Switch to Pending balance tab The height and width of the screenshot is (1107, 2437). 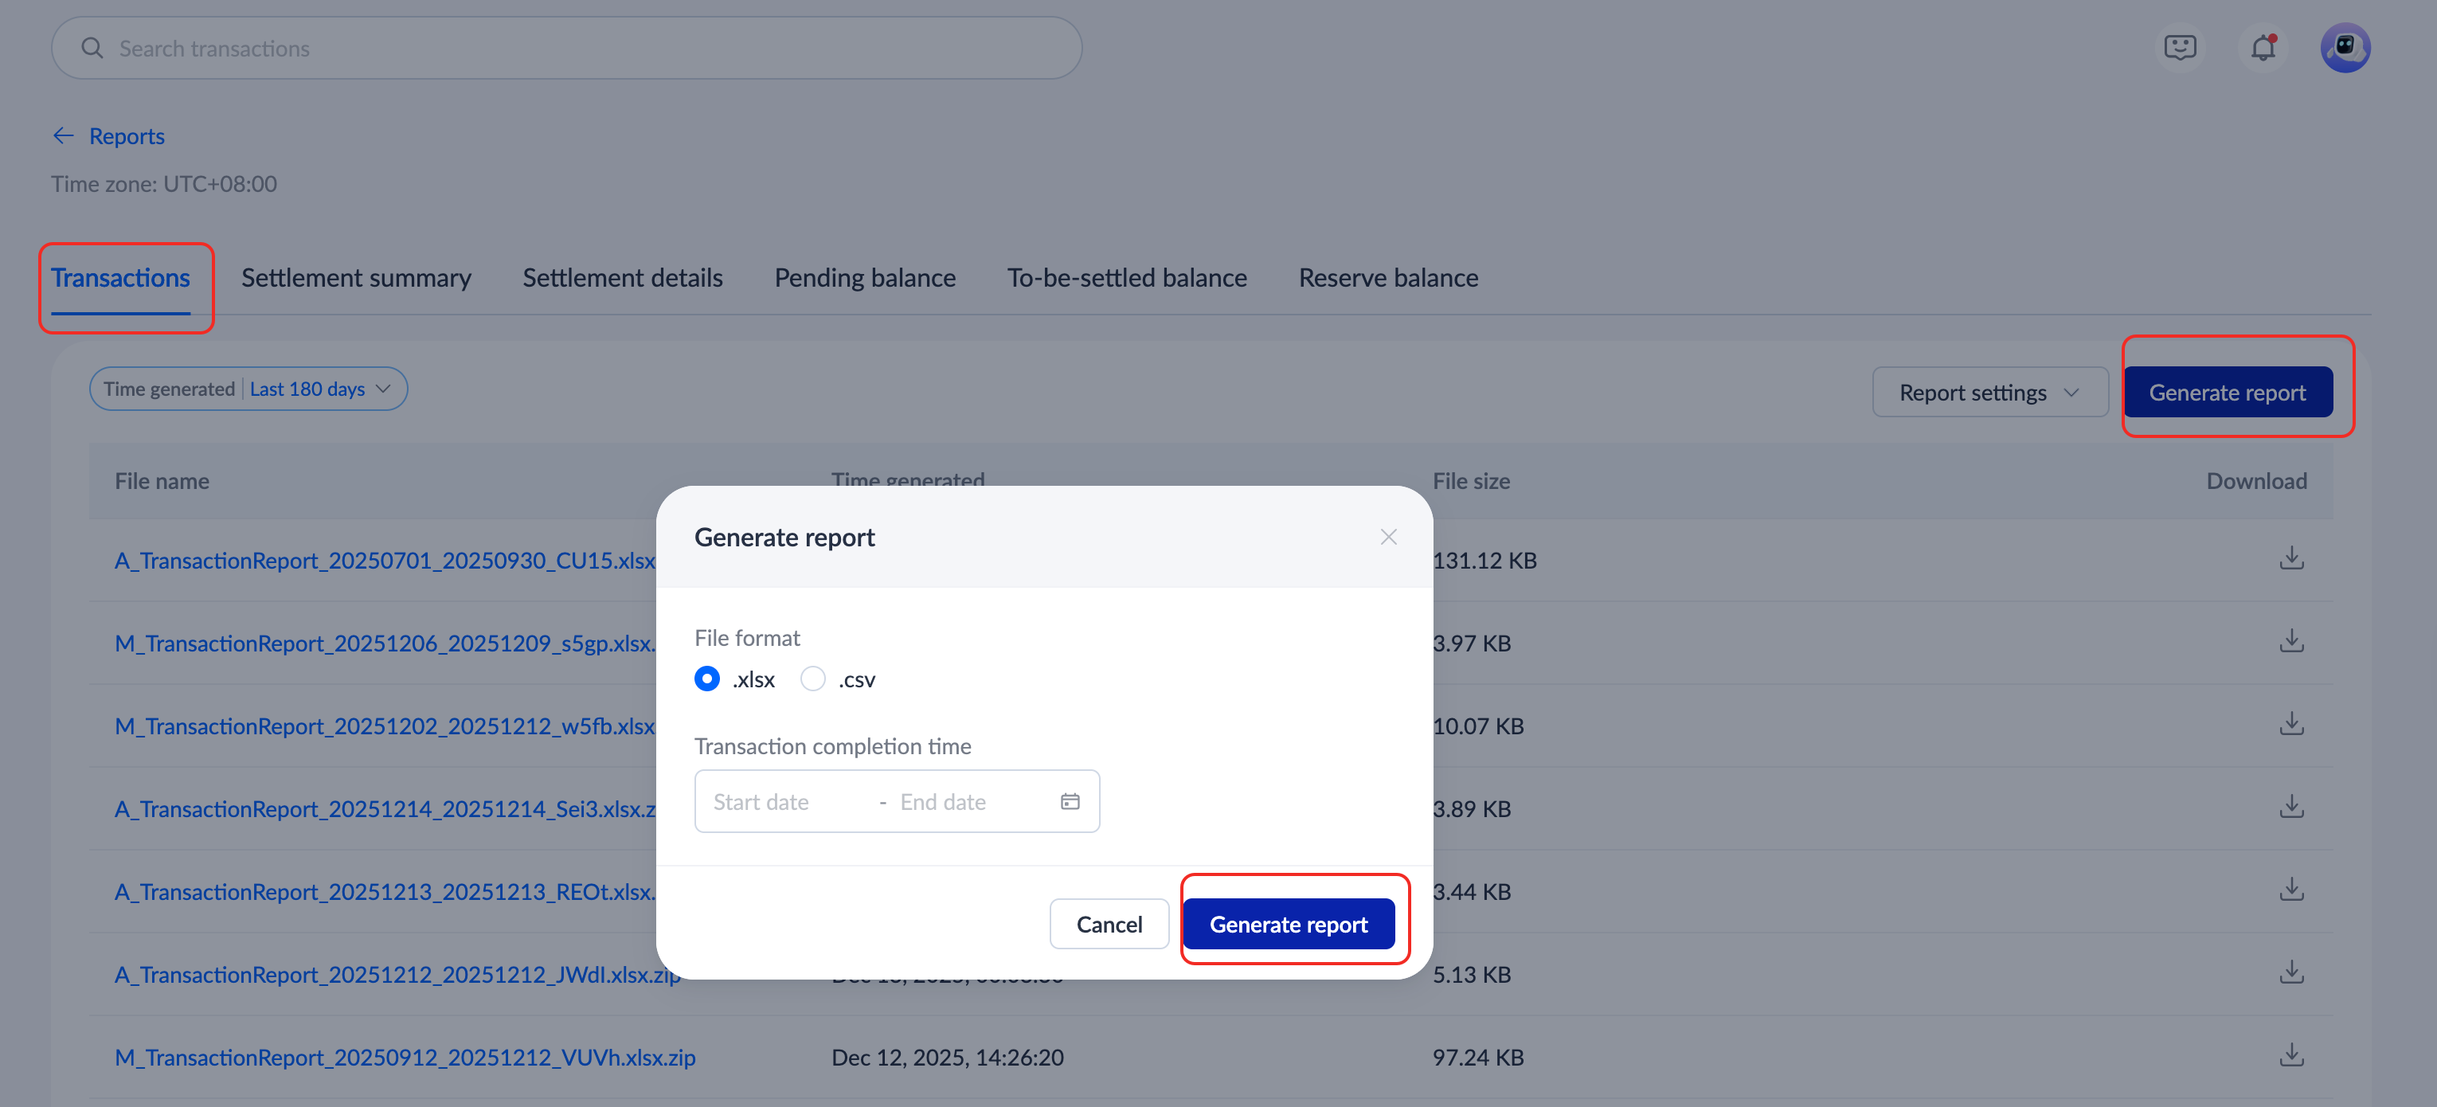[865, 278]
